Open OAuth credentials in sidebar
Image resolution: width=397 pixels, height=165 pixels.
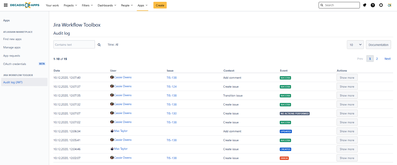[15, 64]
